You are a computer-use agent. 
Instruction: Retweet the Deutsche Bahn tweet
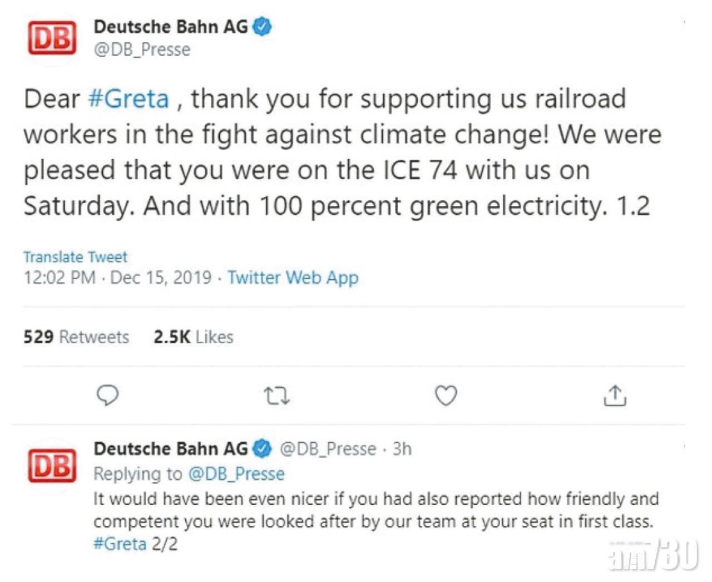point(276,396)
